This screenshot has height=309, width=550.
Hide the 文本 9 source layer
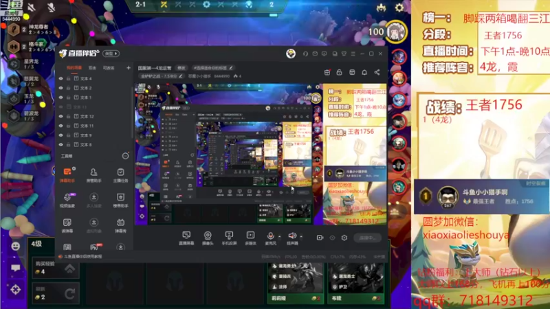(60, 135)
